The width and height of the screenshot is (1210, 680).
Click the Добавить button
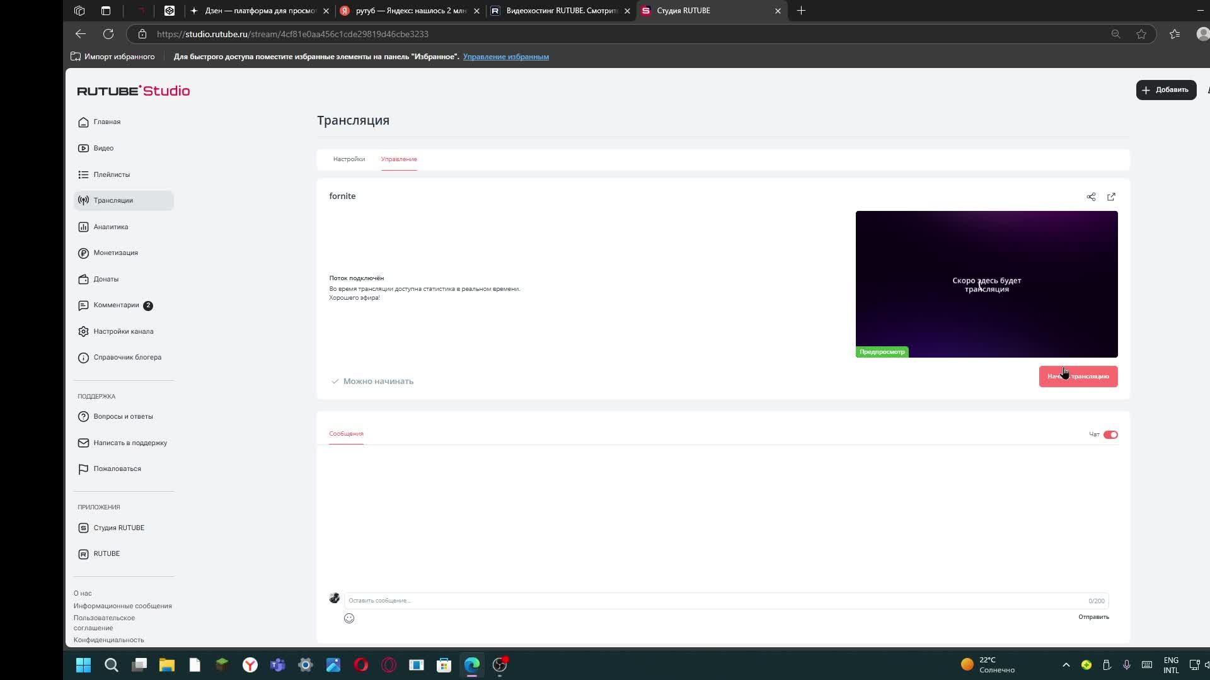[1166, 90]
